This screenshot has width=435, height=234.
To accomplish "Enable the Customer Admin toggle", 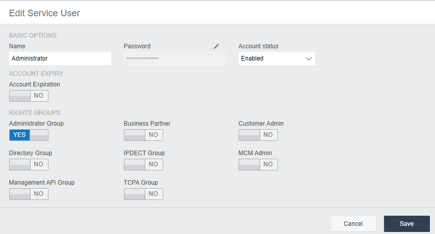I will click(258, 135).
